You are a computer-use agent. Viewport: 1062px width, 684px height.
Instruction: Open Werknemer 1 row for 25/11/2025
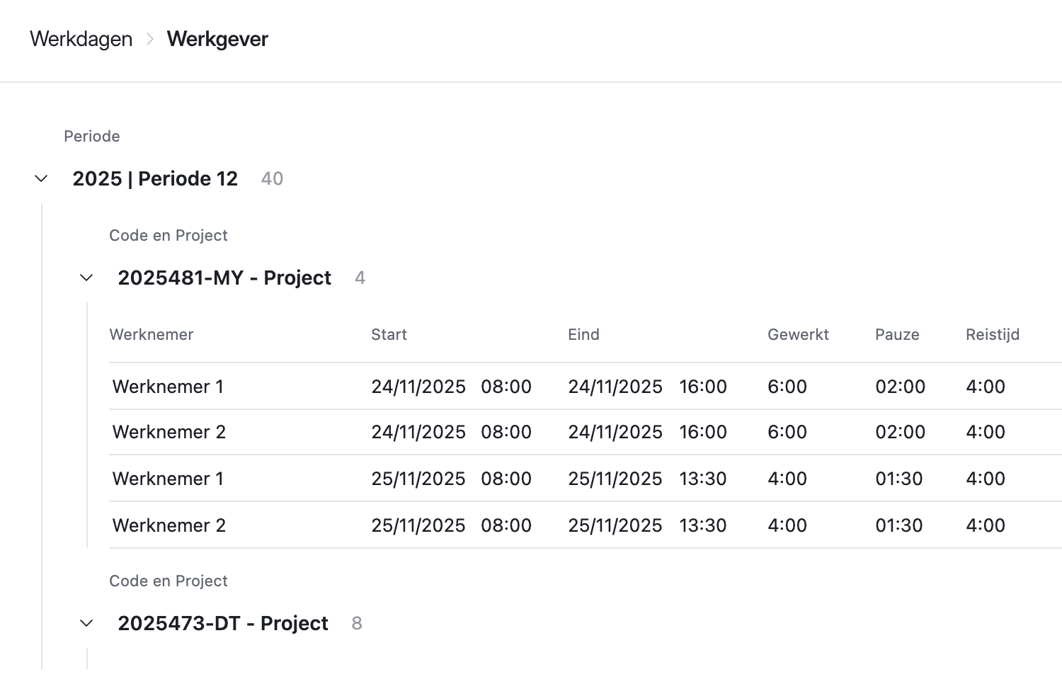[x=168, y=479]
